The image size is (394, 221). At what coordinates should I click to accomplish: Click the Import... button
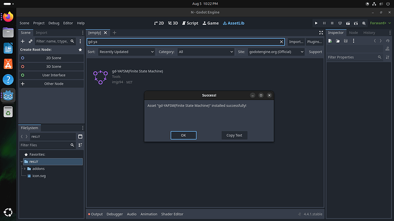(x=296, y=42)
